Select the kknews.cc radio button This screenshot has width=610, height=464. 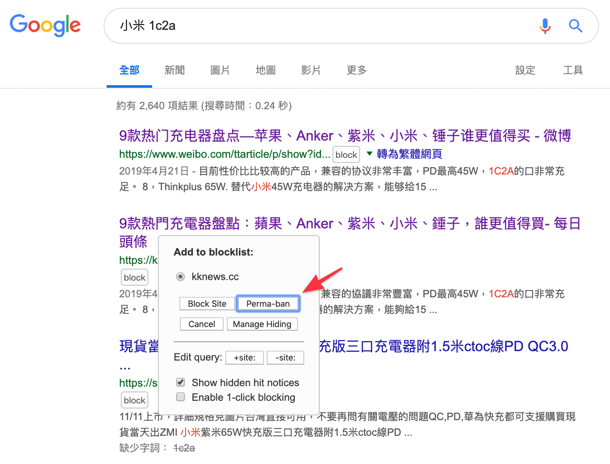point(180,277)
